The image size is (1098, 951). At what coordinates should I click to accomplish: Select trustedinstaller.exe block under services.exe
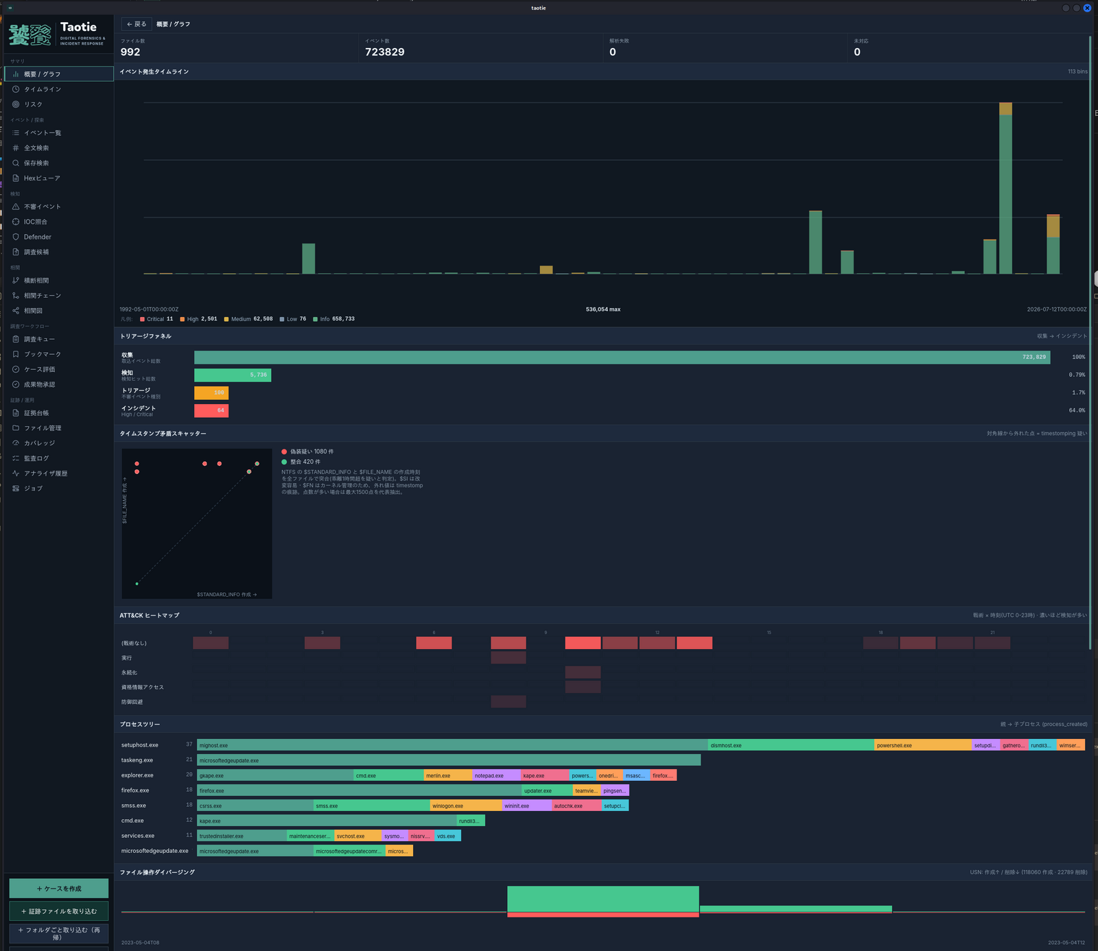point(242,836)
